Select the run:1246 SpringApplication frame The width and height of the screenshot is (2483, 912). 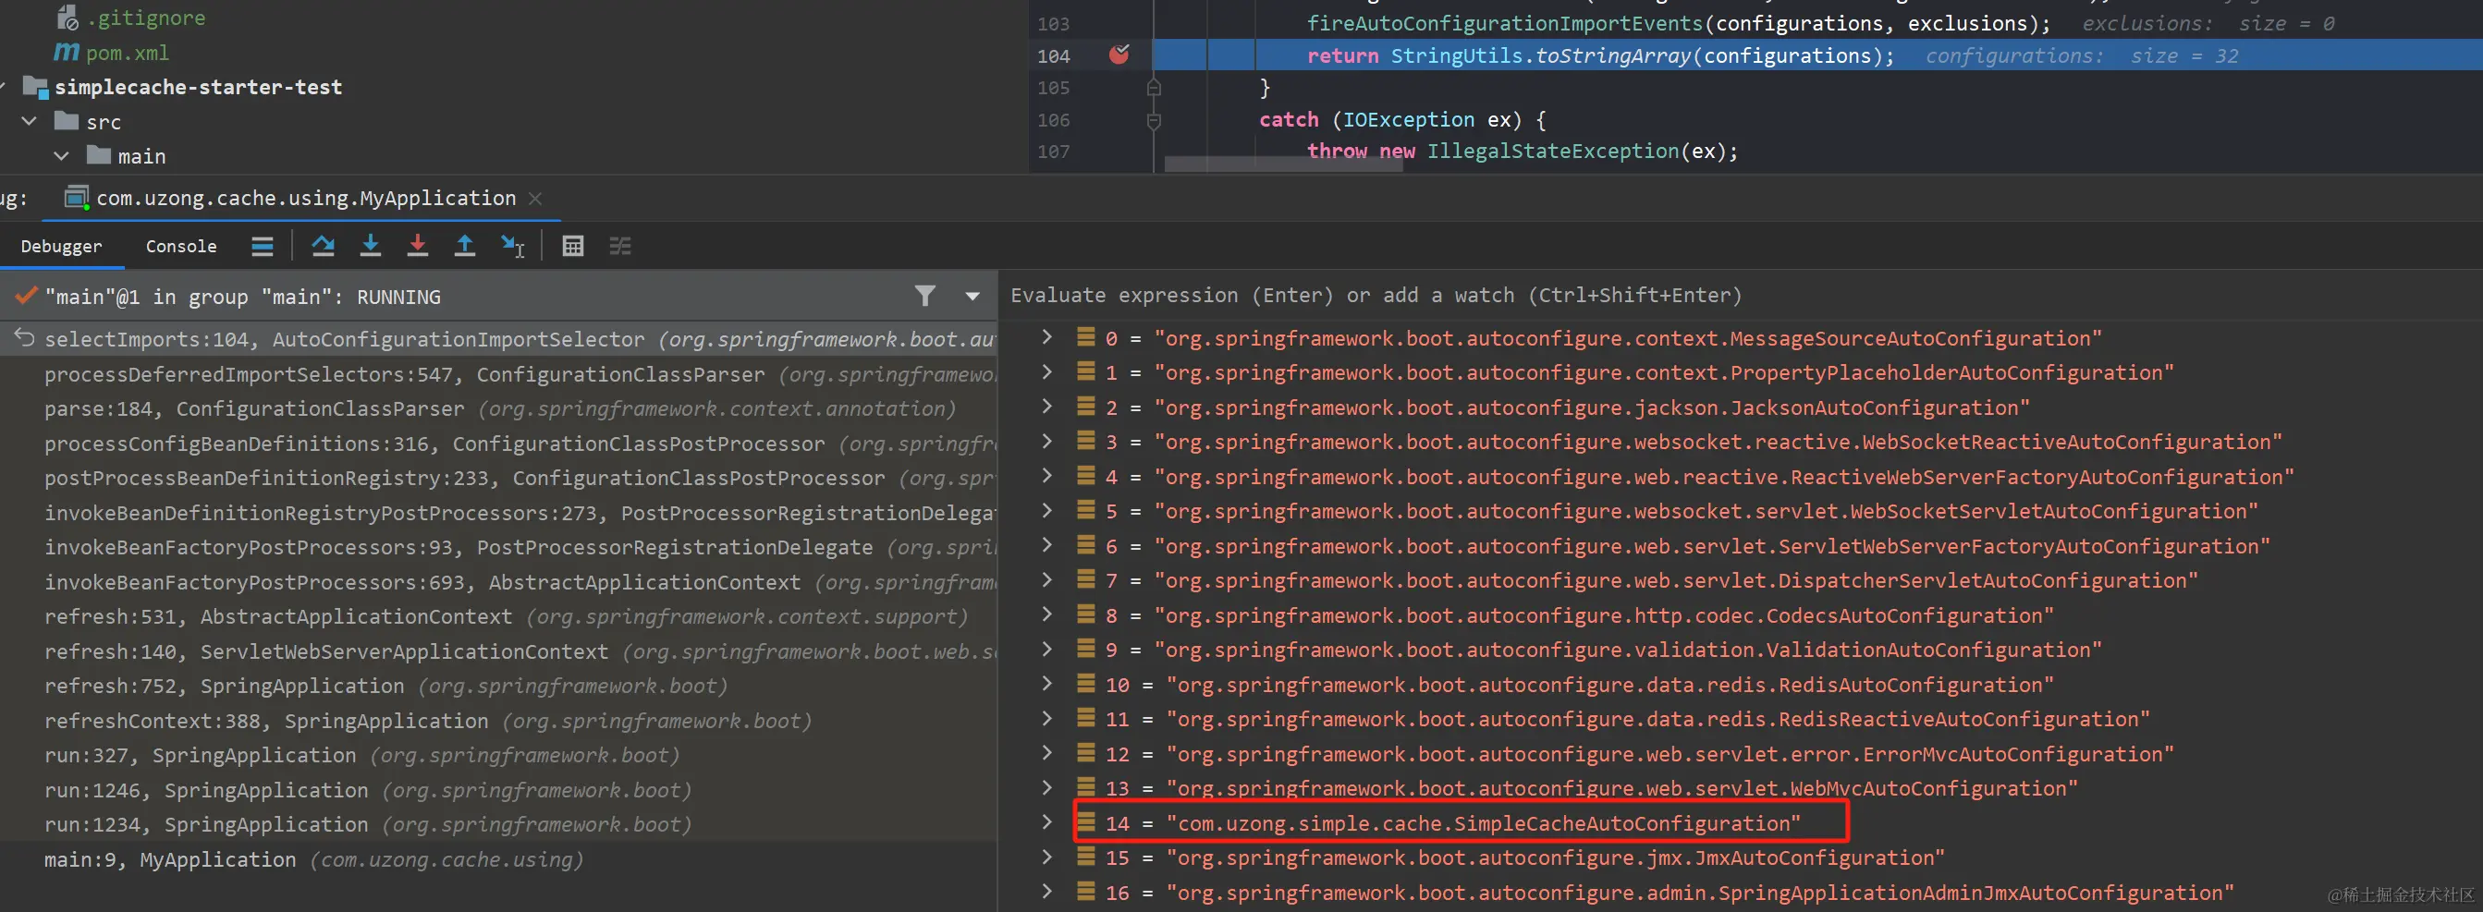pyautogui.click(x=498, y=790)
